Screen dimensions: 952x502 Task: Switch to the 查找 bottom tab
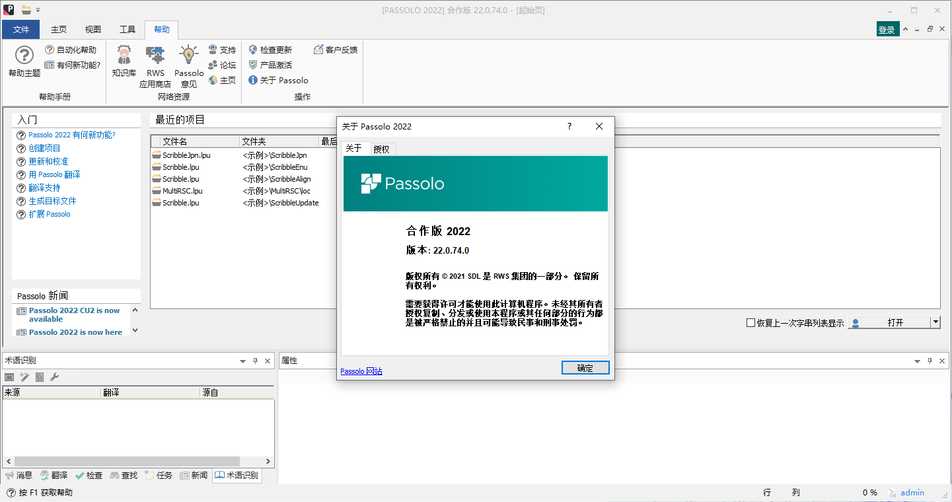pyautogui.click(x=124, y=476)
